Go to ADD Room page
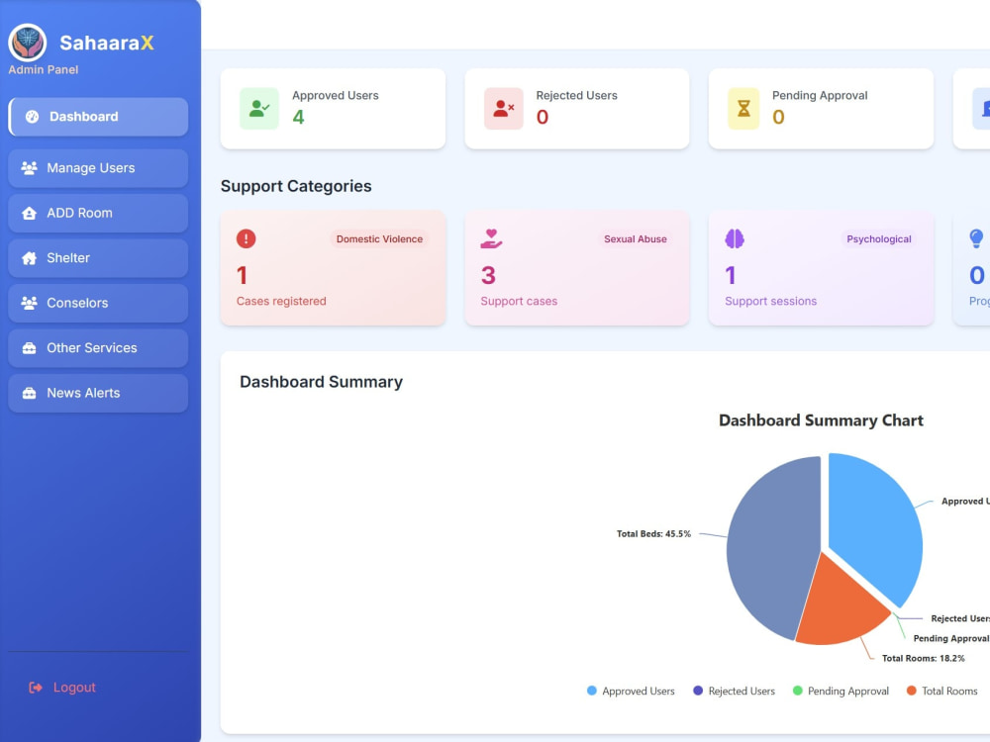This screenshot has width=990, height=742. pyautogui.click(x=98, y=214)
